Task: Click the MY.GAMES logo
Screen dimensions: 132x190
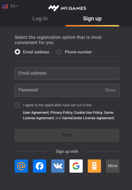Action: tap(67, 8)
